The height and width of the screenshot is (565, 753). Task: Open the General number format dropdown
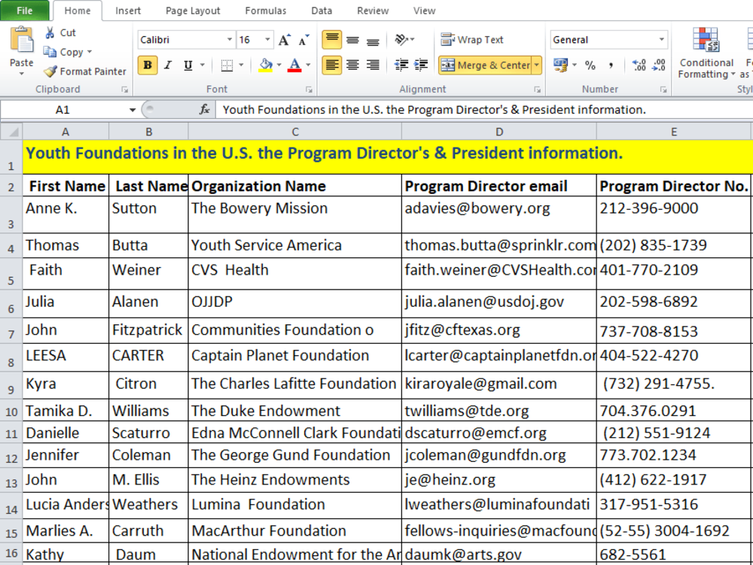(662, 40)
